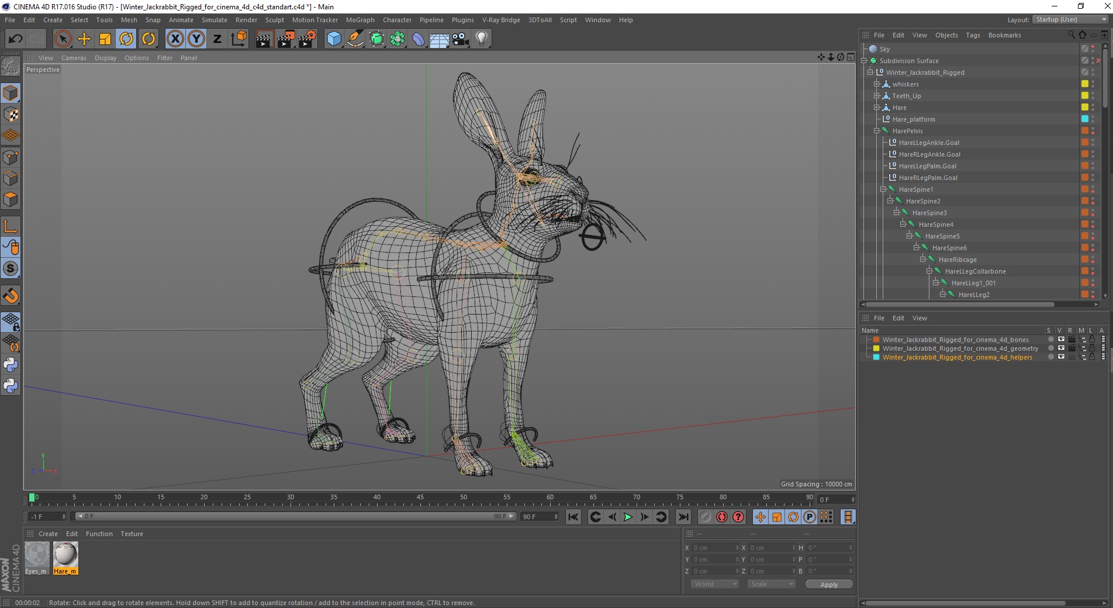Image resolution: width=1113 pixels, height=608 pixels.
Task: Expand the Hare object
Action: tap(877, 108)
